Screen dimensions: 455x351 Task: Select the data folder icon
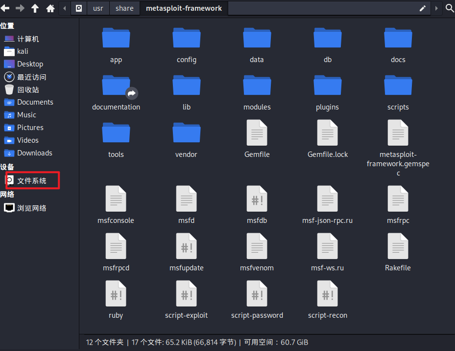click(x=257, y=38)
